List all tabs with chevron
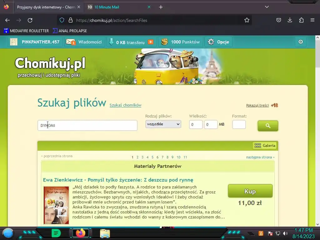Viewport: 320px width, 240px height. 267,7
